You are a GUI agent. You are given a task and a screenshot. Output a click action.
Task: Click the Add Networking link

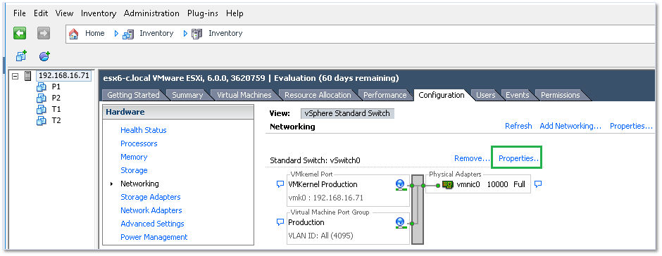point(570,126)
